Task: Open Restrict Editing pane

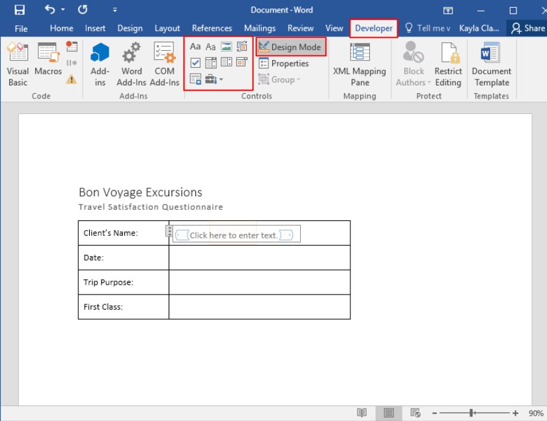Action: click(448, 63)
